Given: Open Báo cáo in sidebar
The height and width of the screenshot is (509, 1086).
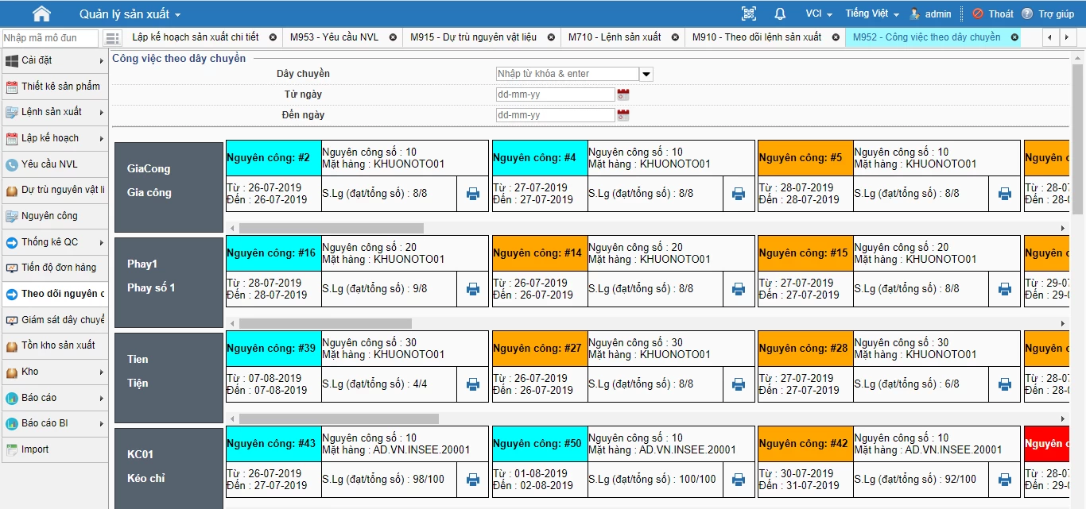Looking at the screenshot, I should pos(54,398).
